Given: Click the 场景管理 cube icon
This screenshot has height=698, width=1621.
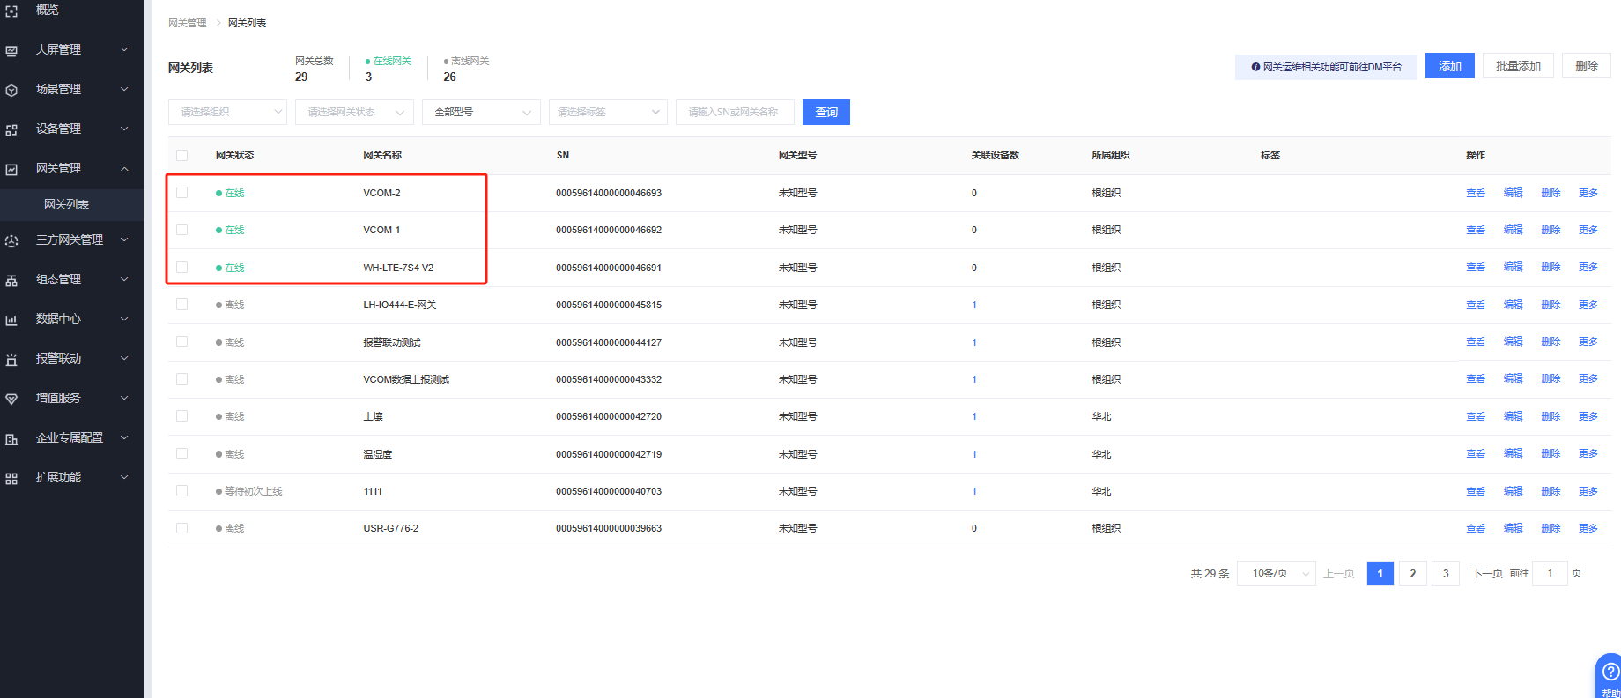Looking at the screenshot, I should coord(11,90).
